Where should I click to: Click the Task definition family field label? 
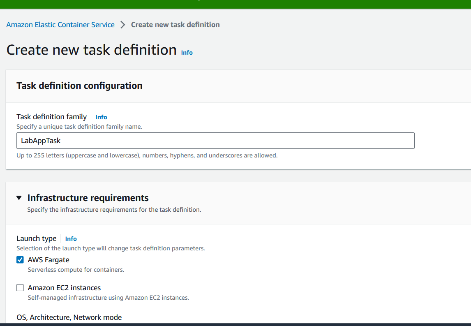[51, 117]
